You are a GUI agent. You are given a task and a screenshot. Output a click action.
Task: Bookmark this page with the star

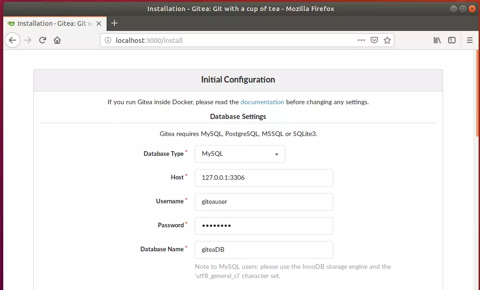coord(387,40)
